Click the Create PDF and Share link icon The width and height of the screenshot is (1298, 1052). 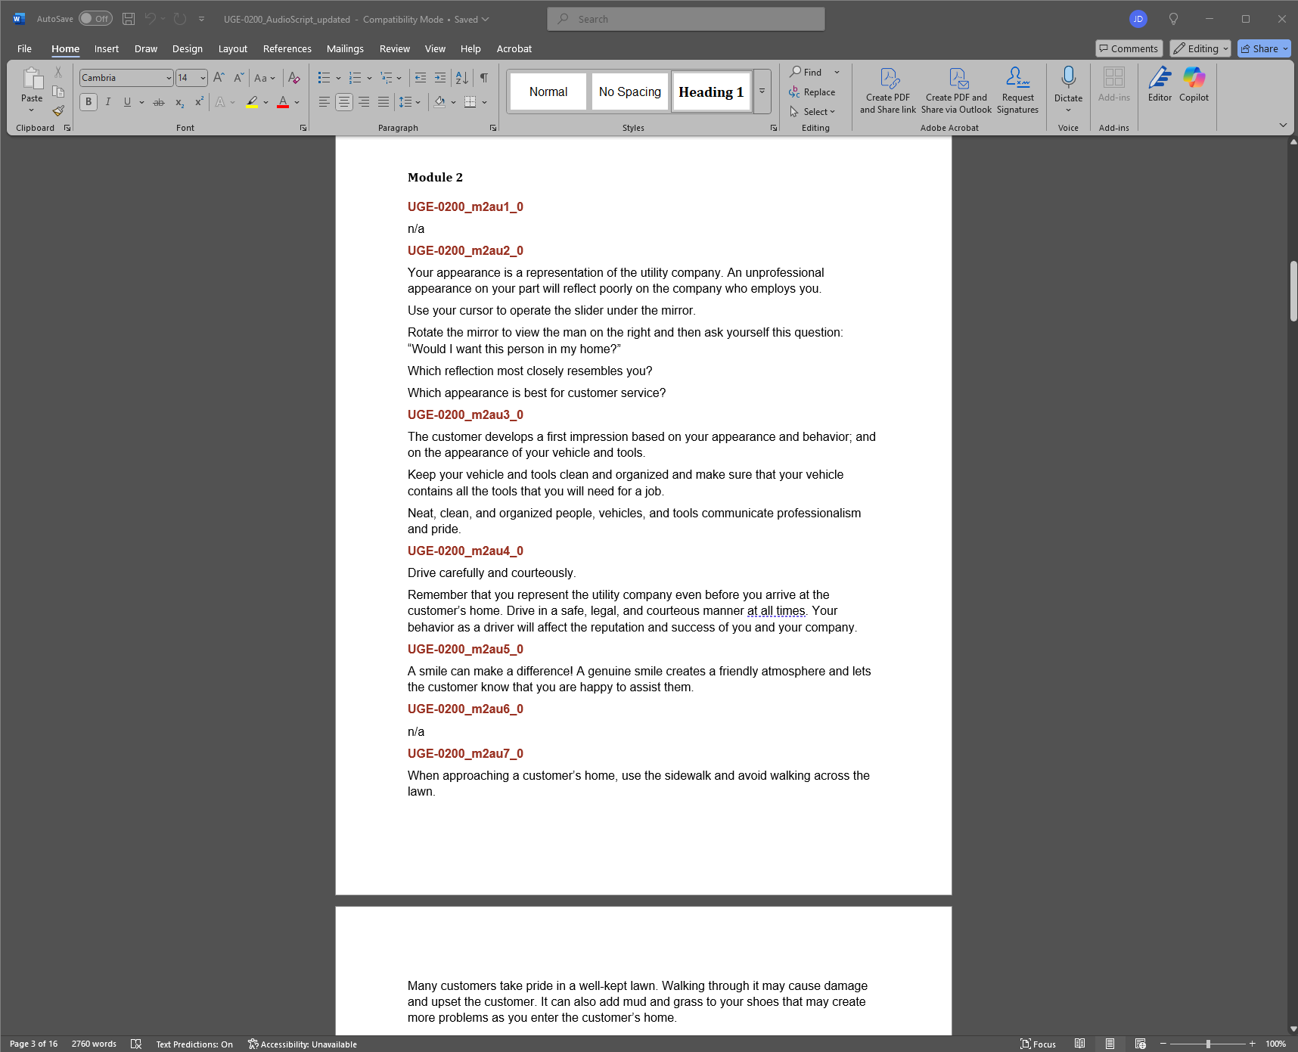click(x=887, y=91)
